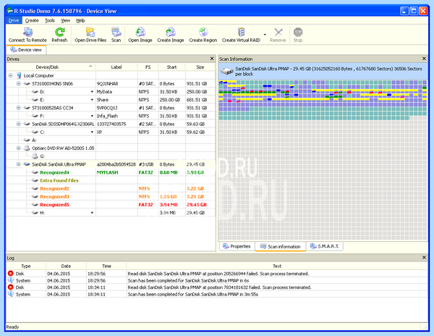Image resolution: width=434 pixels, height=336 pixels.
Task: Select Local Computer in the drive tree
Action: (38, 75)
